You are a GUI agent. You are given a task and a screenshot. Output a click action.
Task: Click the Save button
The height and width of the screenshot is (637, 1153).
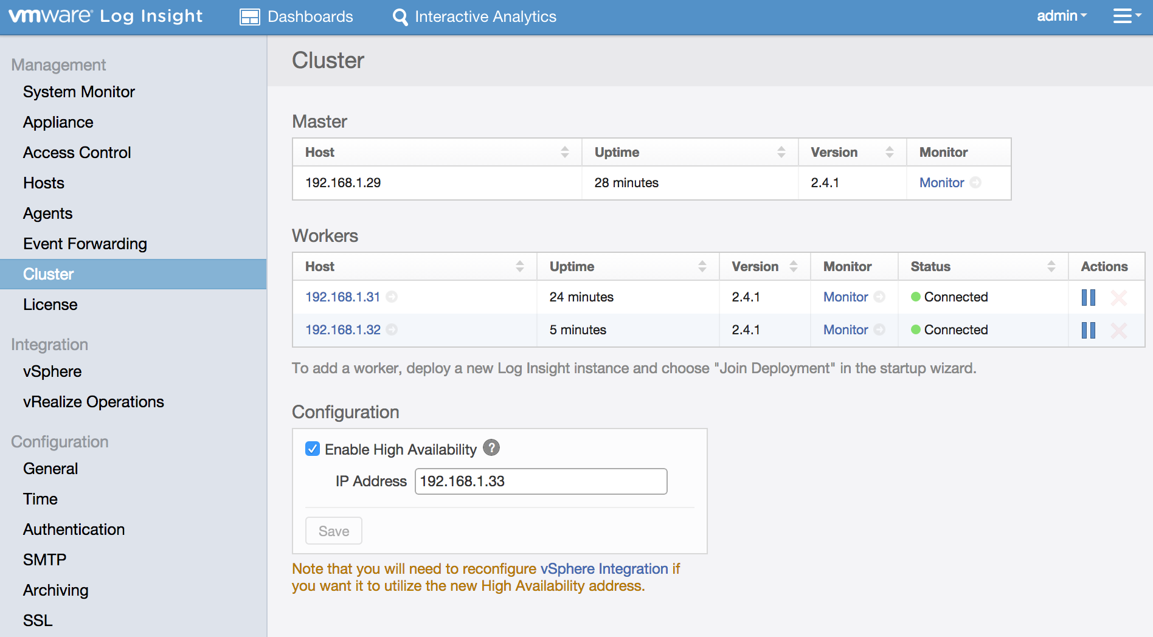pos(334,531)
